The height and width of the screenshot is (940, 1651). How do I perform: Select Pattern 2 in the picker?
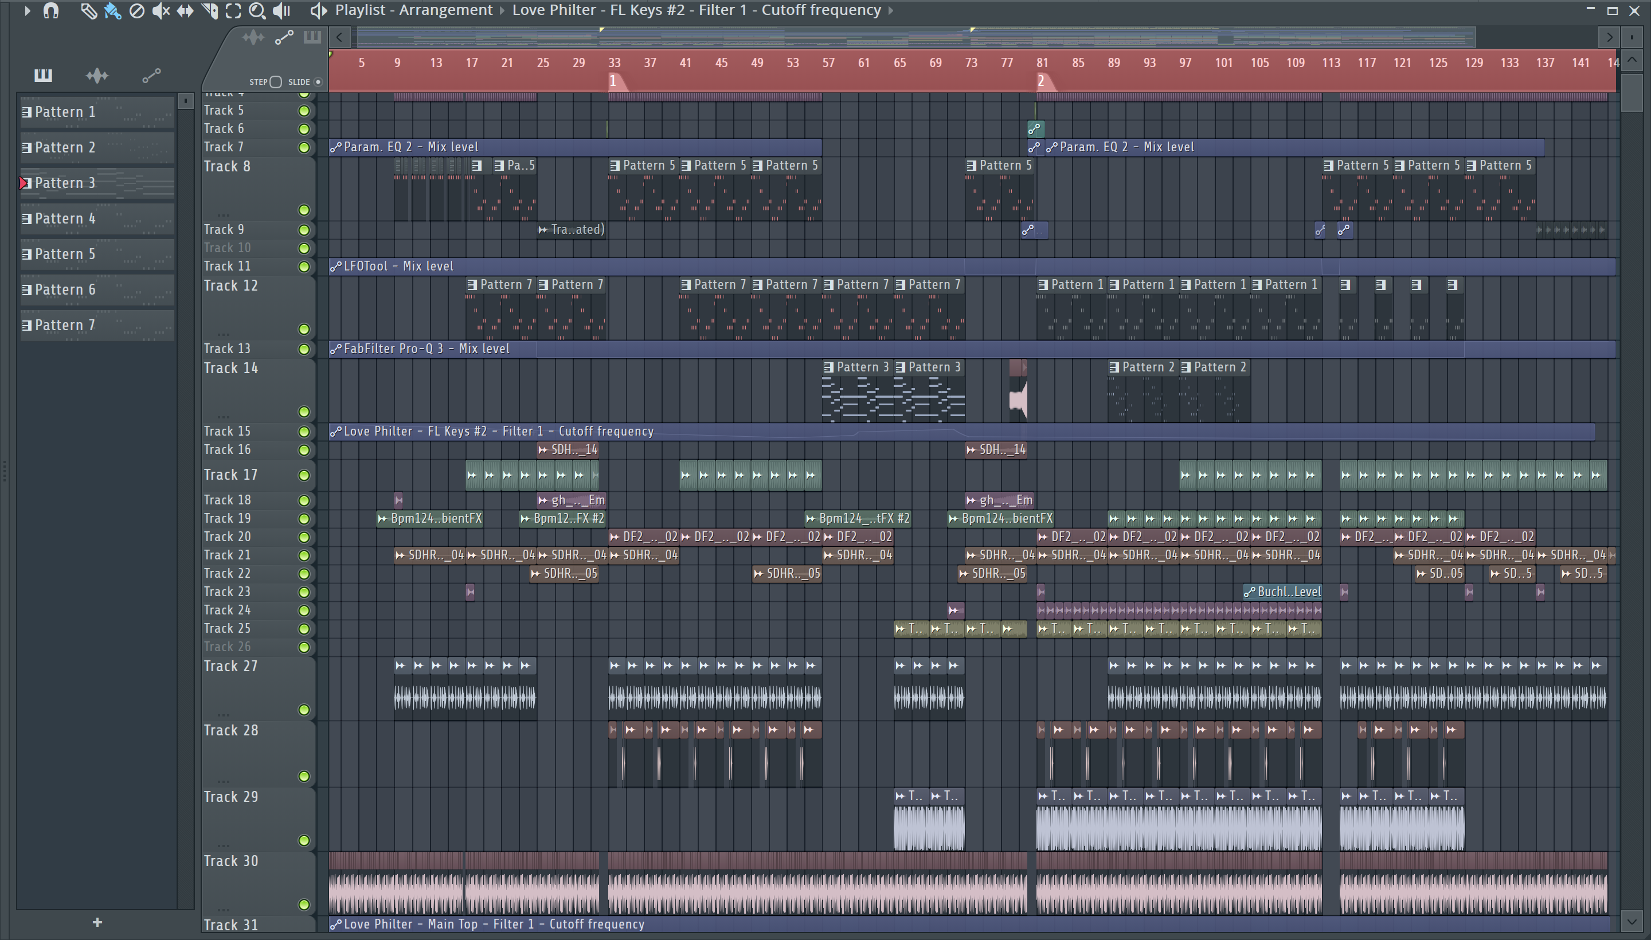coord(97,147)
